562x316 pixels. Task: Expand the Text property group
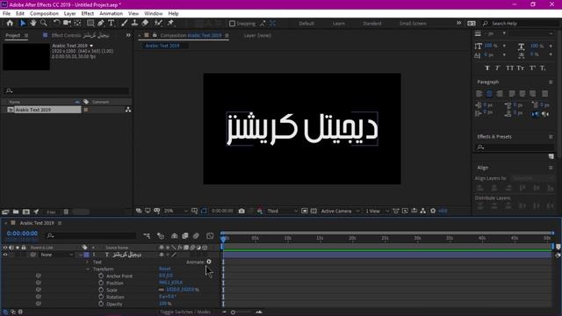[87, 262]
